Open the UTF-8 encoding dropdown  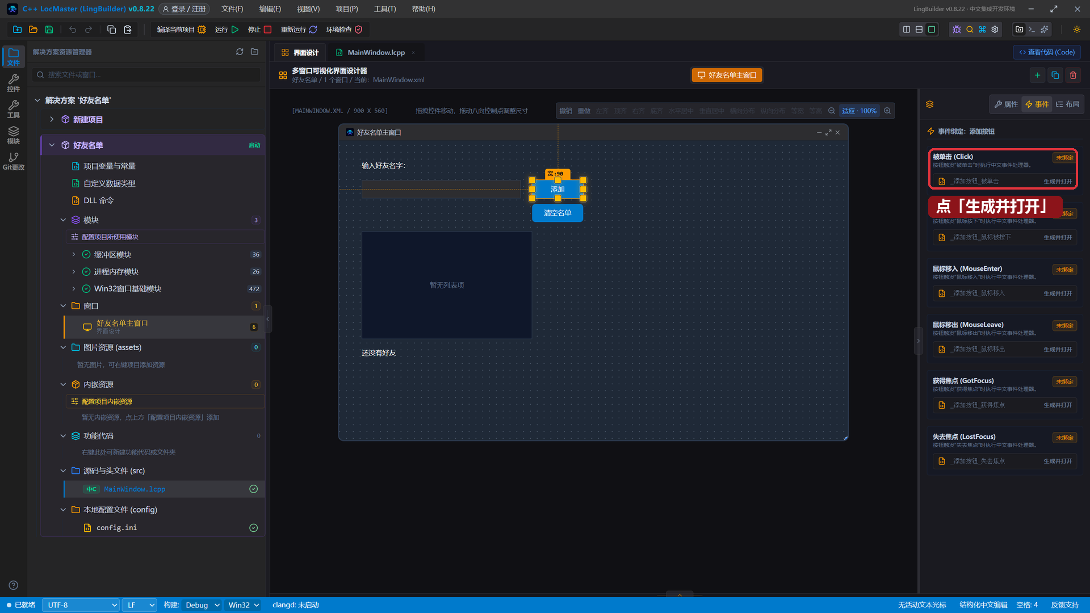81,605
